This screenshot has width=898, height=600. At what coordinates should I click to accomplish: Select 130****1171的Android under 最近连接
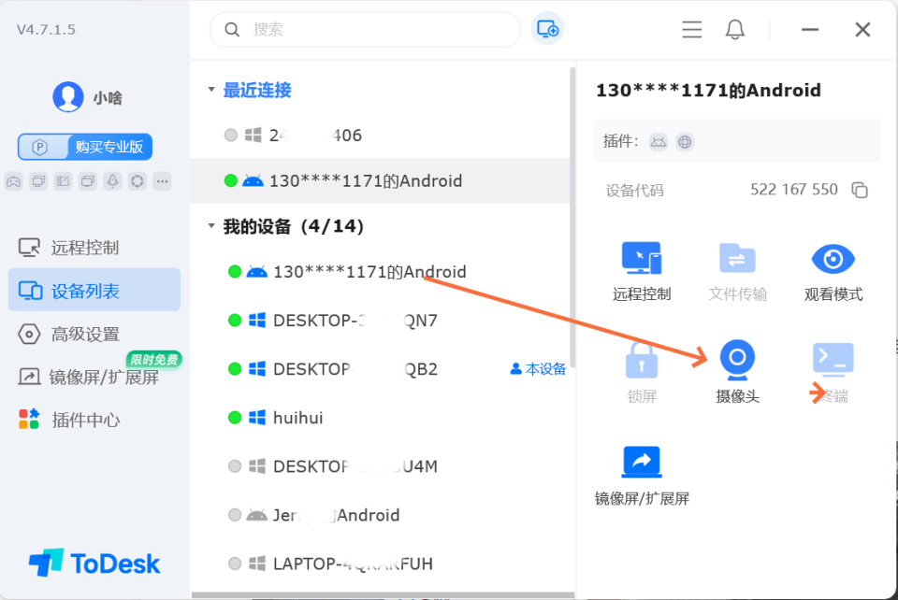(x=381, y=180)
